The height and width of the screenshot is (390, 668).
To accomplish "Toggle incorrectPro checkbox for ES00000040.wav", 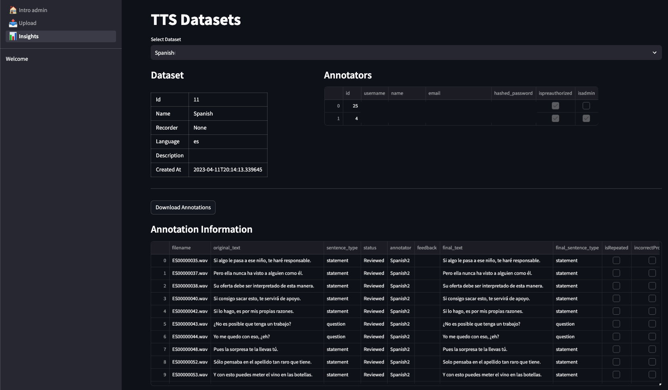I will (652, 298).
